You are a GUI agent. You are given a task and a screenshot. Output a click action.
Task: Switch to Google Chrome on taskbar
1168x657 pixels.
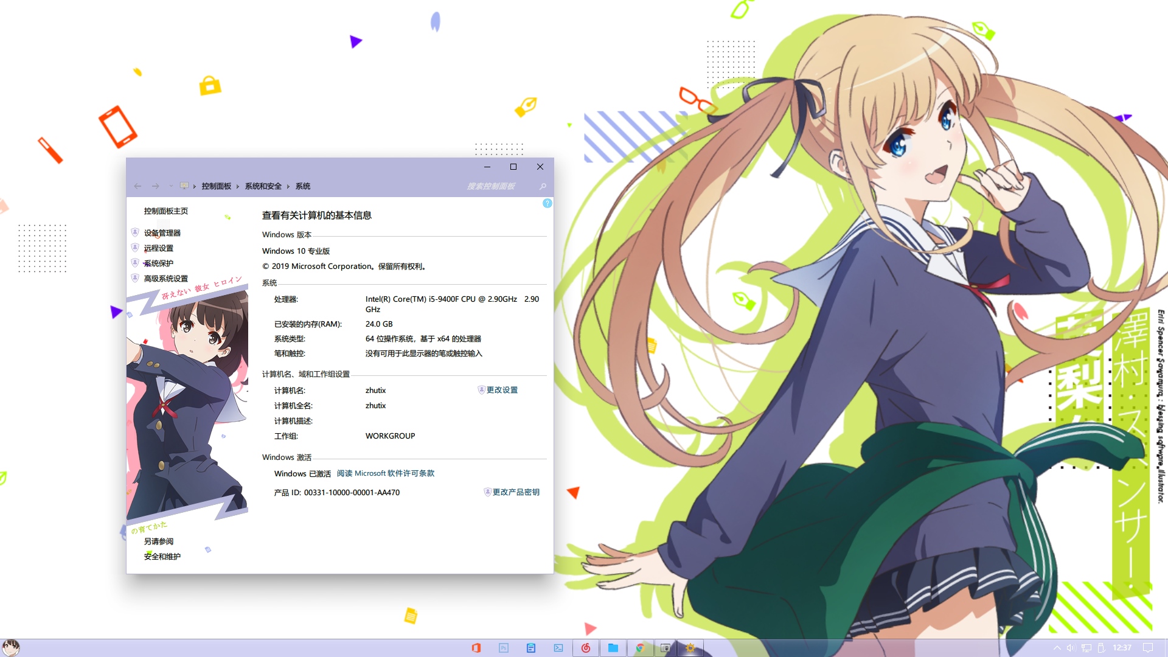coord(640,648)
